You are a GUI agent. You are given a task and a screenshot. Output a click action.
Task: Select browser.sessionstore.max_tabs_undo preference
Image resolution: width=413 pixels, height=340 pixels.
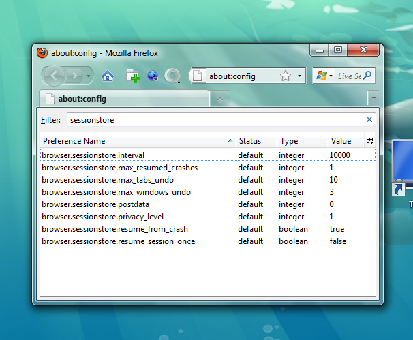(x=208, y=180)
